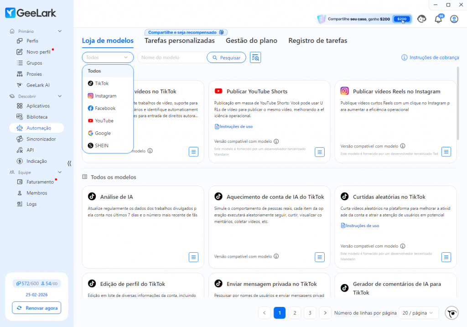Switch to Registro de tarefas tab
The height and width of the screenshot is (327, 467).
(x=317, y=41)
